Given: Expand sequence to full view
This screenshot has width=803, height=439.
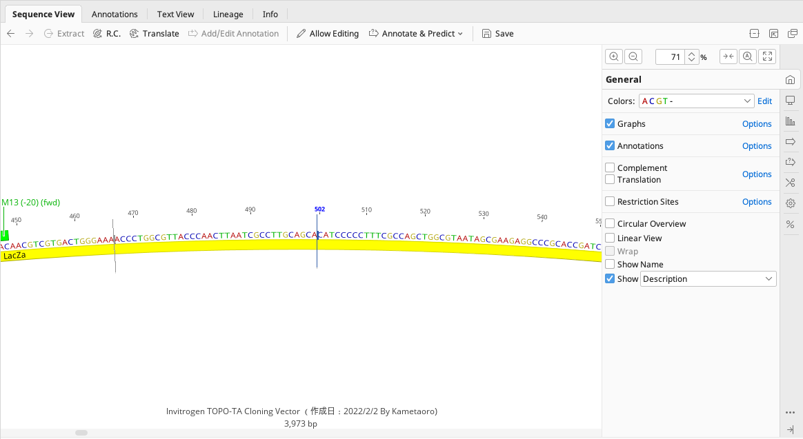Looking at the screenshot, I should (x=767, y=56).
